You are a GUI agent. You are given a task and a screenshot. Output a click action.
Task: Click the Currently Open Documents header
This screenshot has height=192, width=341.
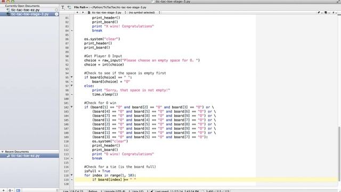[x=22, y=6]
